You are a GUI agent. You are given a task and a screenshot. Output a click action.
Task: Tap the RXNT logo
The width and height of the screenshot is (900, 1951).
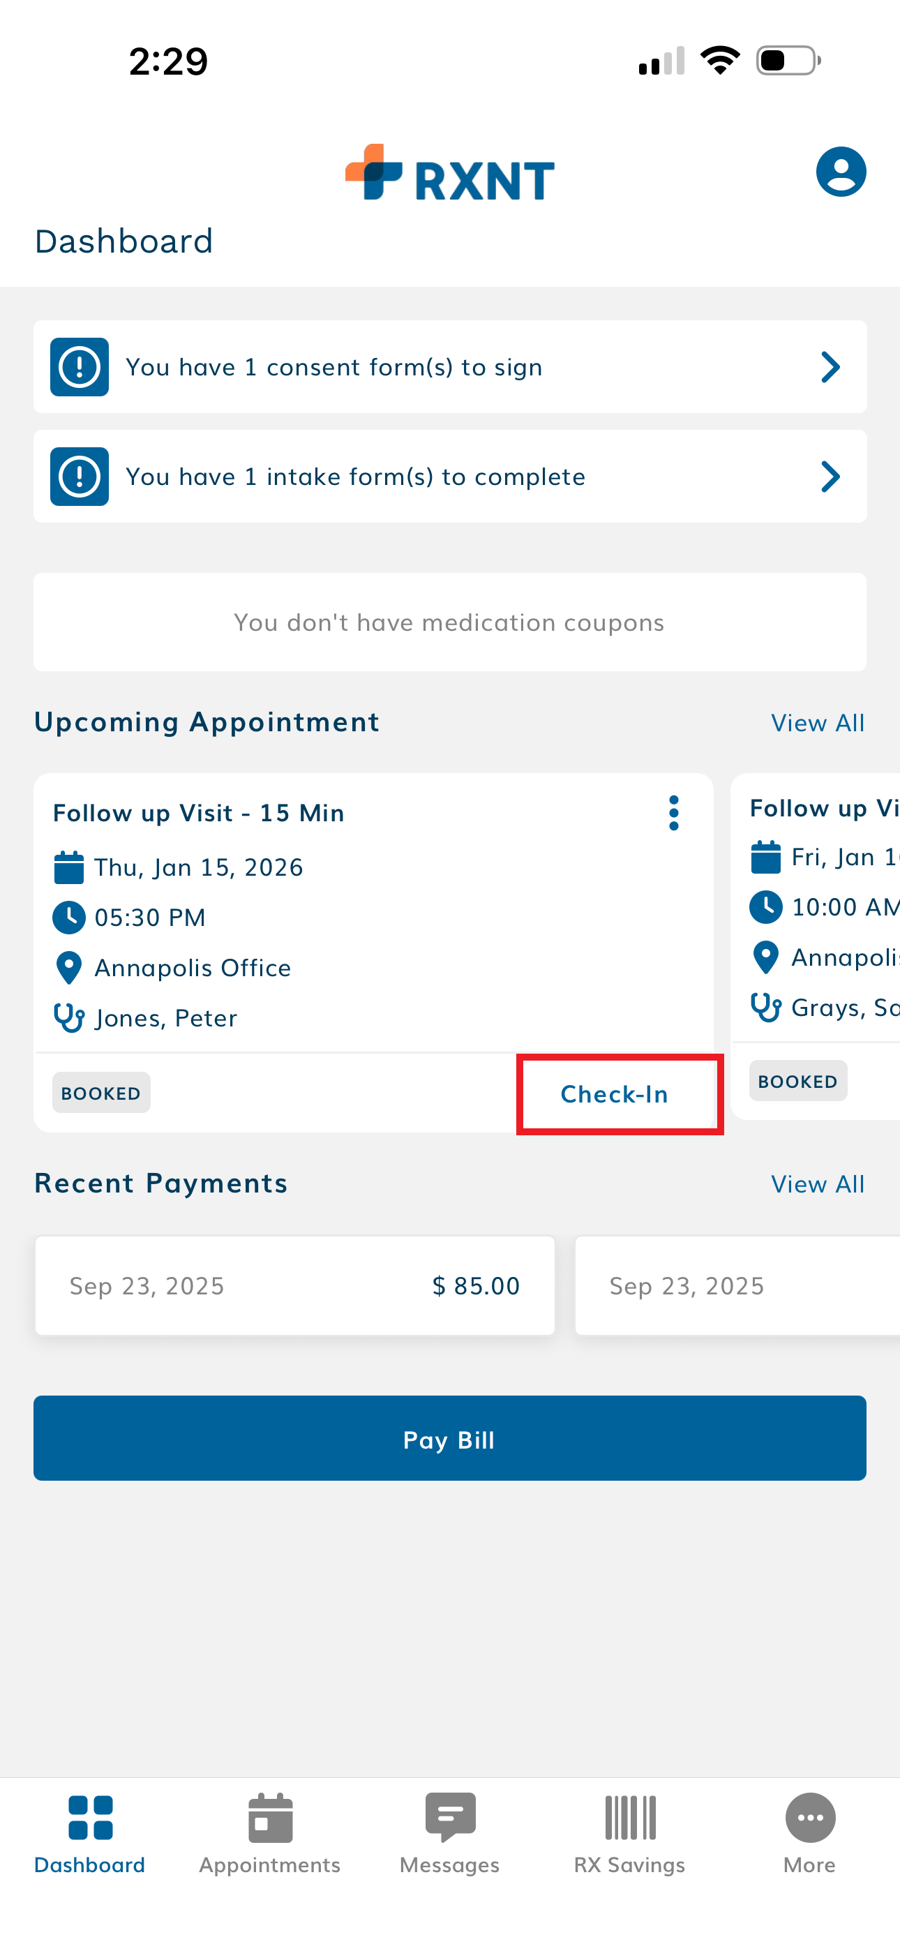coord(450,174)
